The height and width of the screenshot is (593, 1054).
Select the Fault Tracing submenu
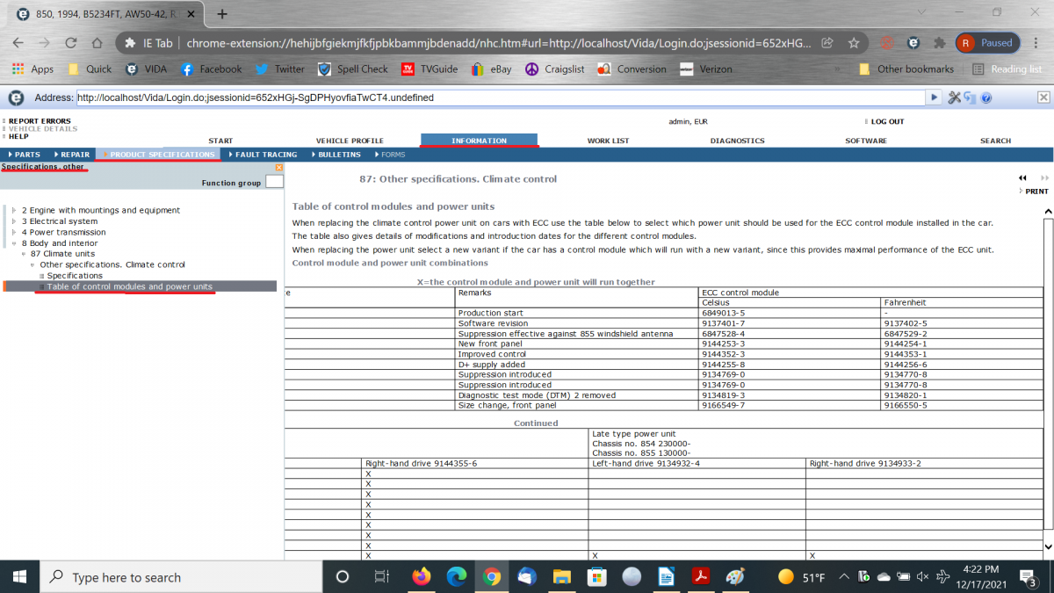[265, 155]
